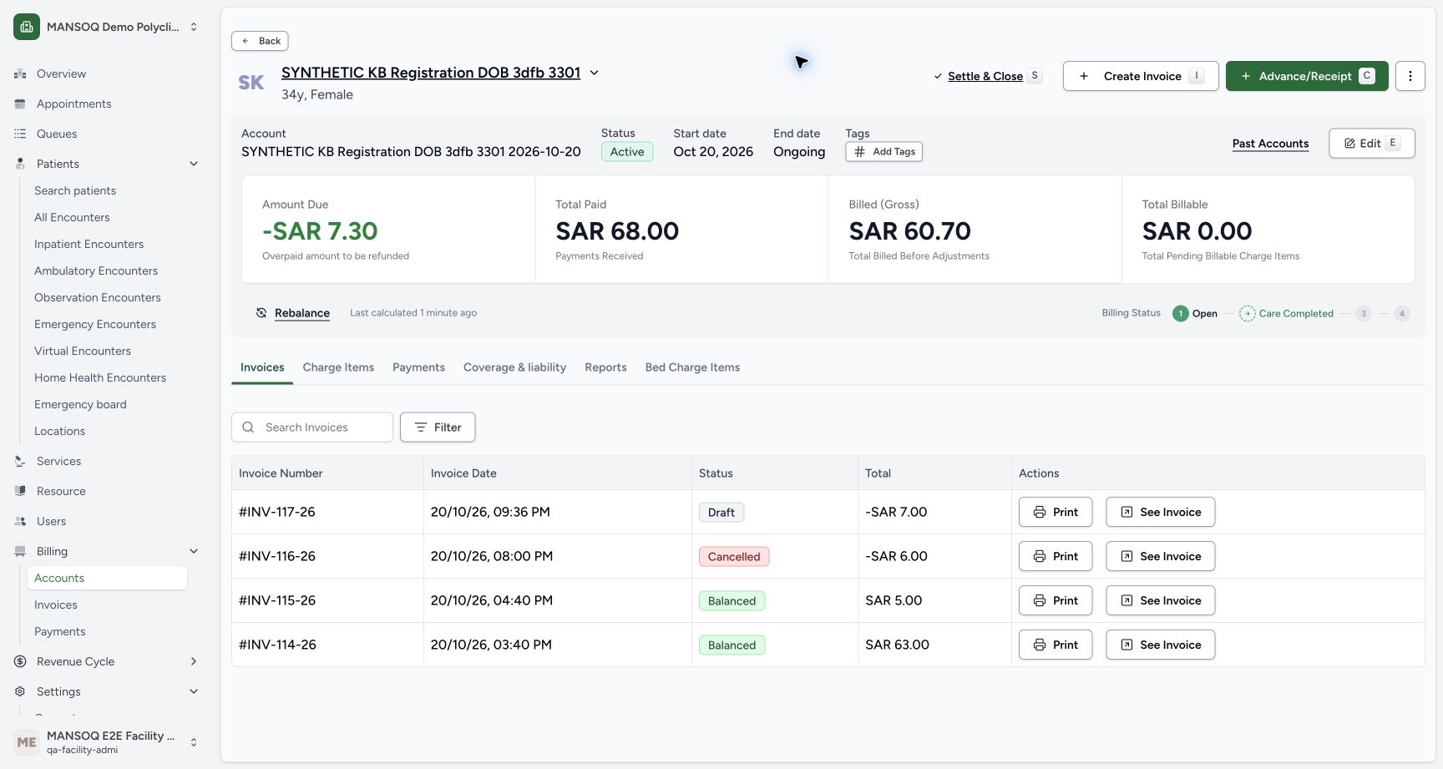Open the three-dot more options menu
Image resolution: width=1443 pixels, height=769 pixels.
pos(1410,76)
